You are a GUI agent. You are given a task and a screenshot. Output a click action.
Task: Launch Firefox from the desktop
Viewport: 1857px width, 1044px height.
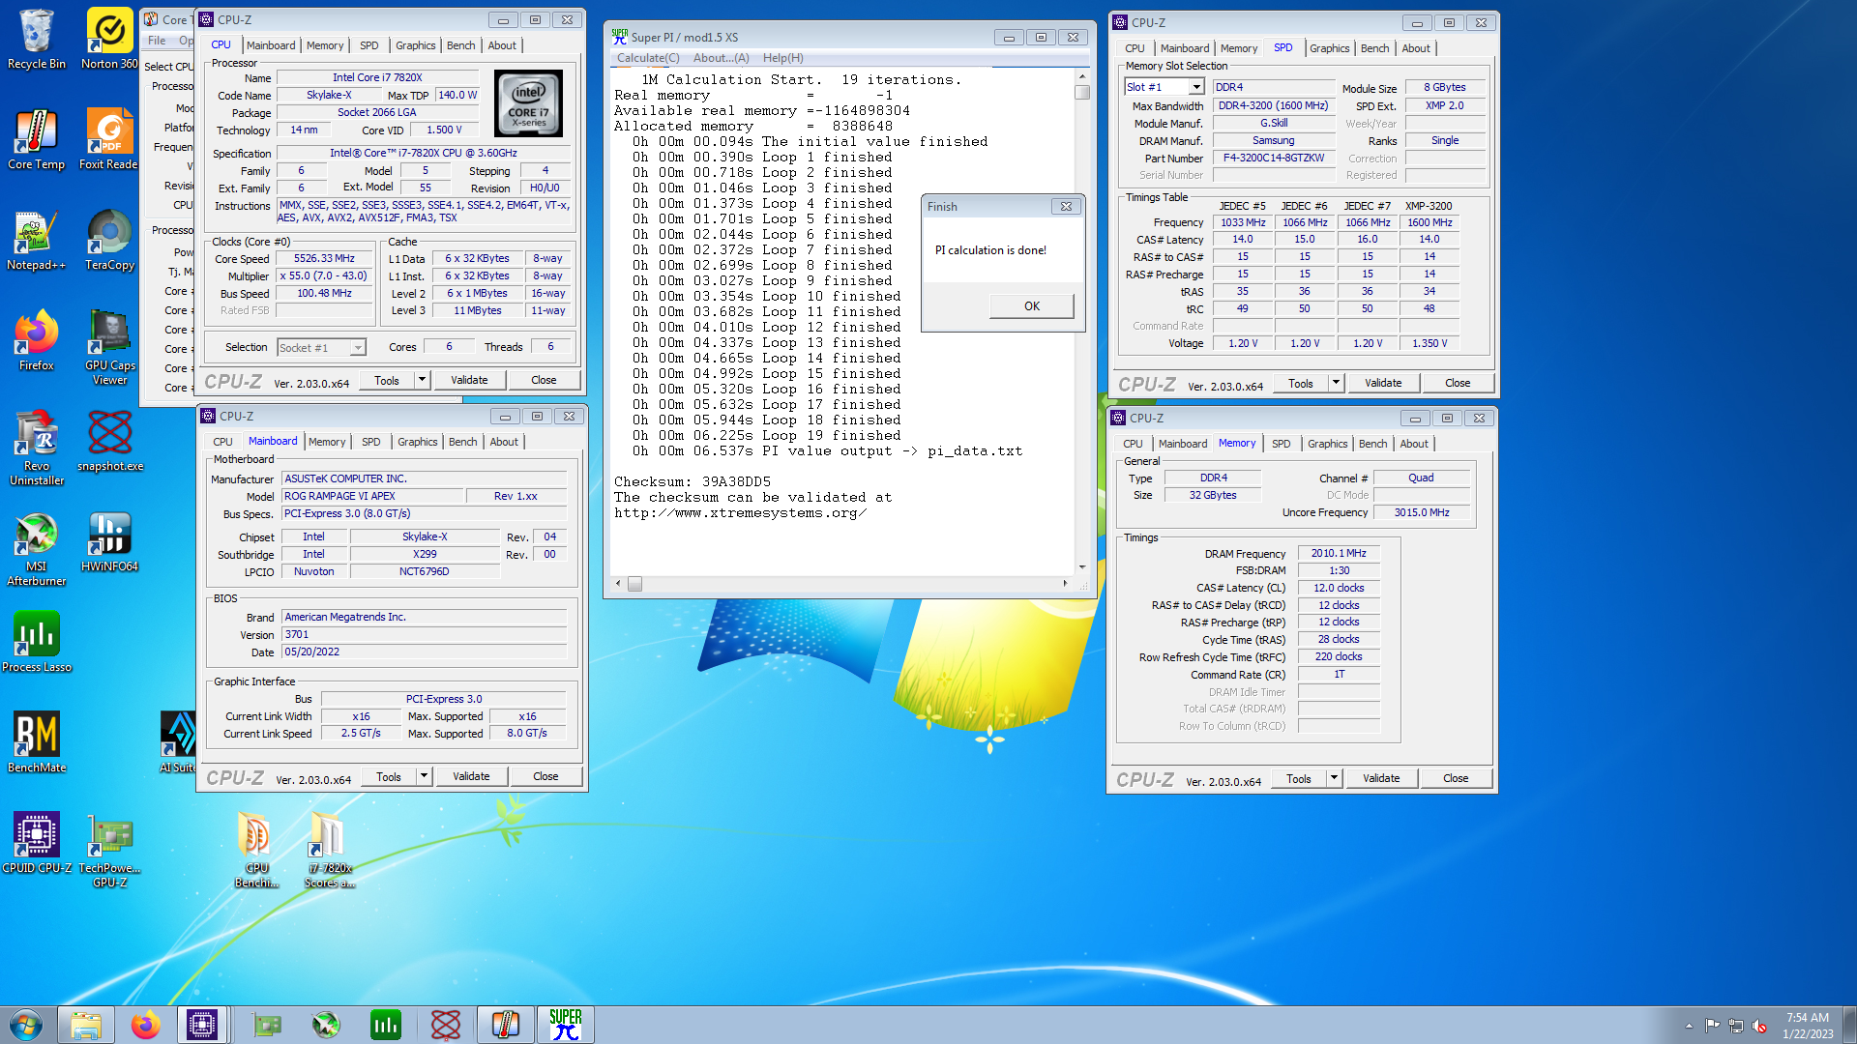[36, 340]
